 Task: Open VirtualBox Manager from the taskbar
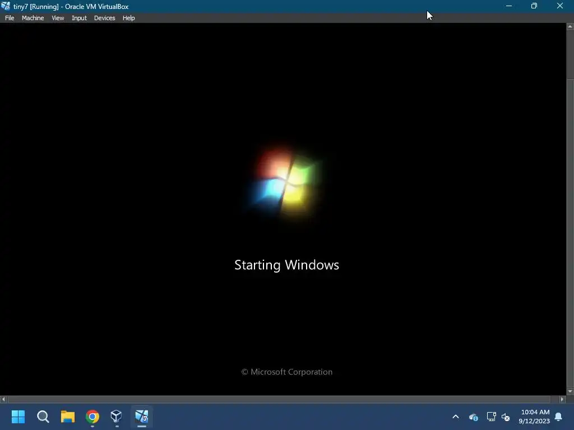point(117,417)
